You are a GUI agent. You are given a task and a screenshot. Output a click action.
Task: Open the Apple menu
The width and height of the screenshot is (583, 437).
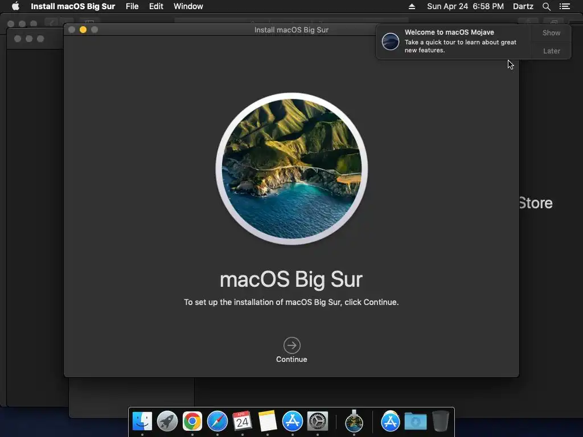click(x=15, y=6)
